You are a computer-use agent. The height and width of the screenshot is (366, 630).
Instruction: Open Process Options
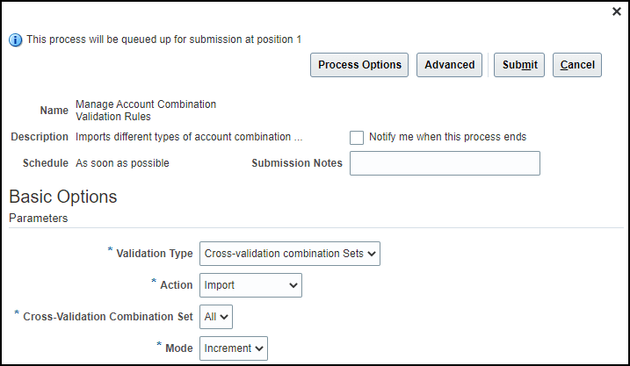coord(359,65)
